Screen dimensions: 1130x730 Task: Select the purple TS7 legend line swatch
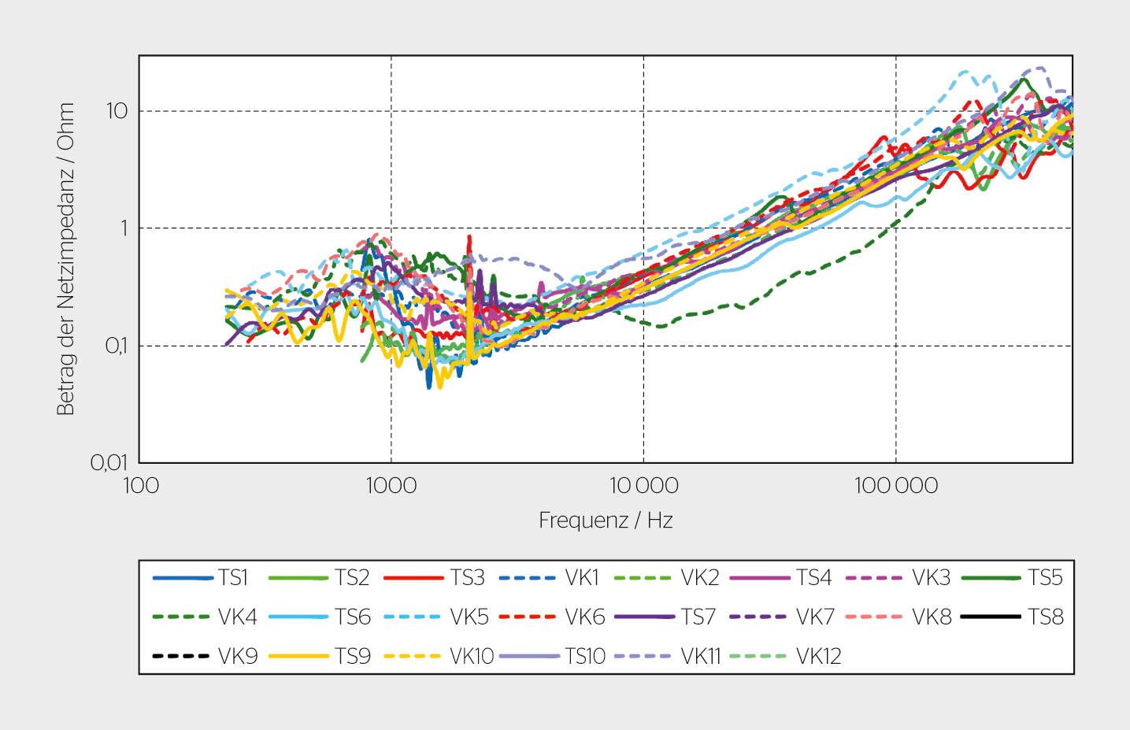644,617
